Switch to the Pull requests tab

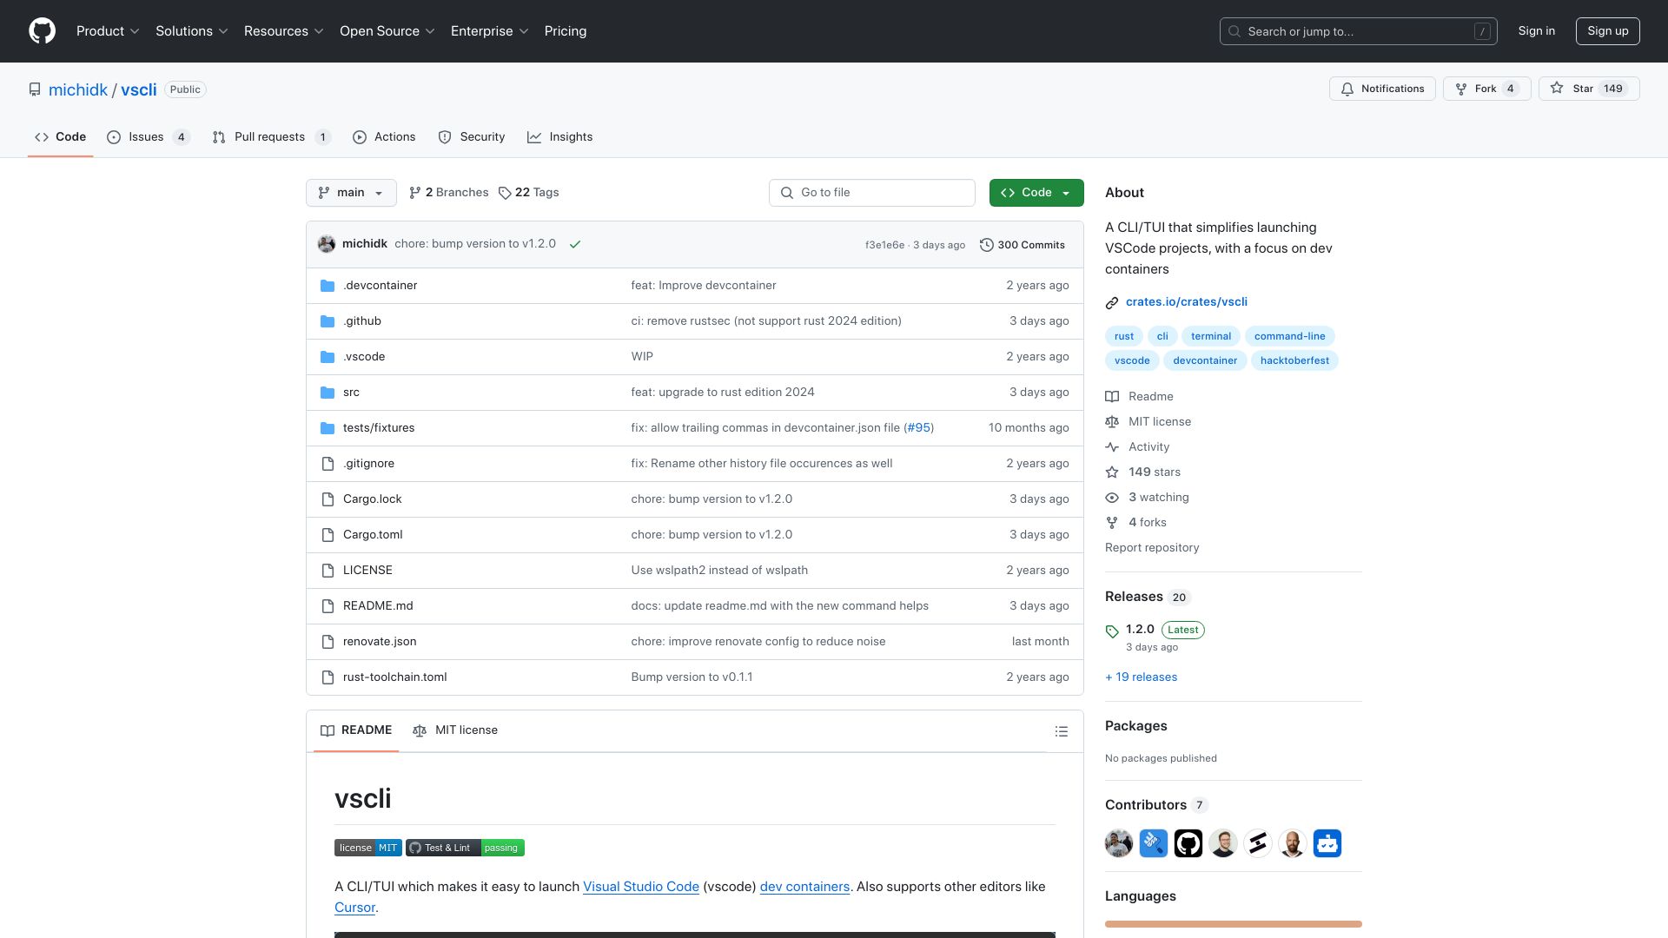point(271,137)
